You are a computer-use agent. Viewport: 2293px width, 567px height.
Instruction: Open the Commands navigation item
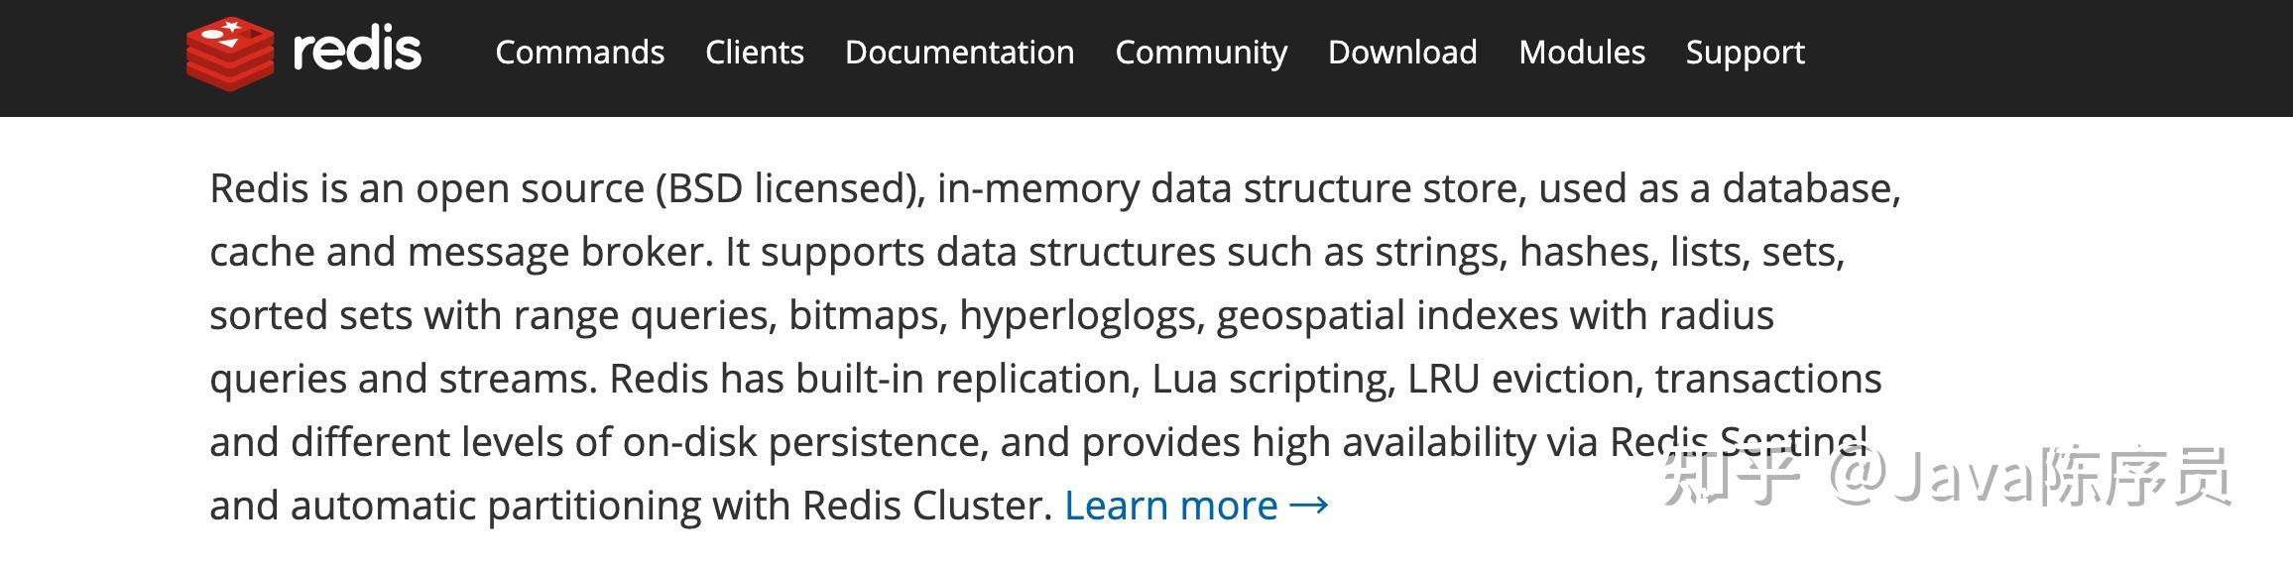579,52
